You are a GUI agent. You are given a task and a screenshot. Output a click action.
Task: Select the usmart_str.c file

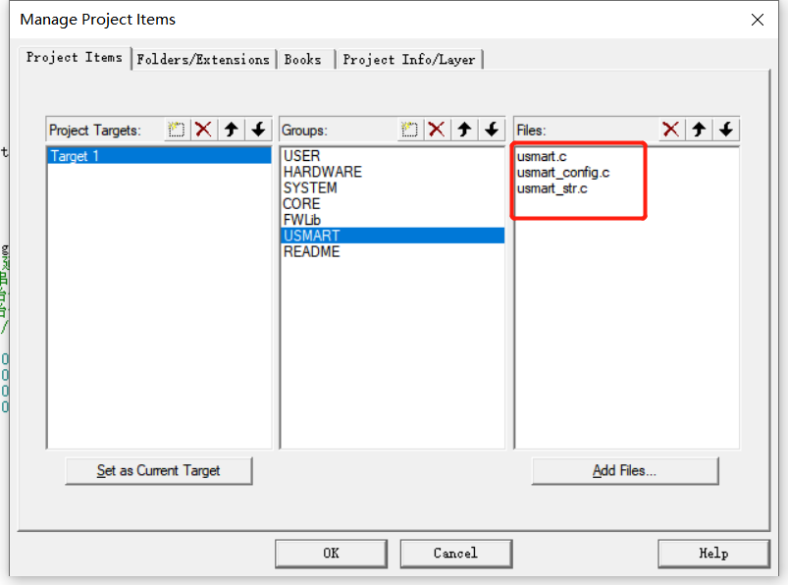[x=552, y=189]
